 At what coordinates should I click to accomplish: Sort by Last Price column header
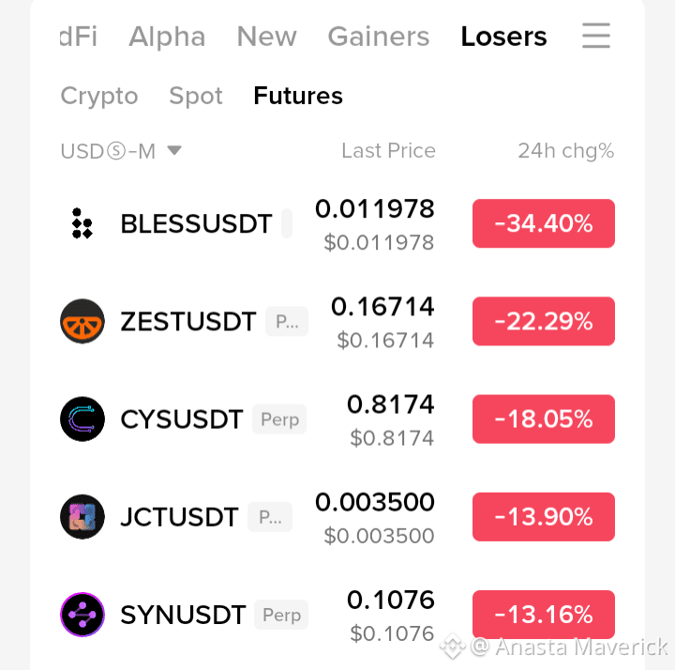coord(388,151)
